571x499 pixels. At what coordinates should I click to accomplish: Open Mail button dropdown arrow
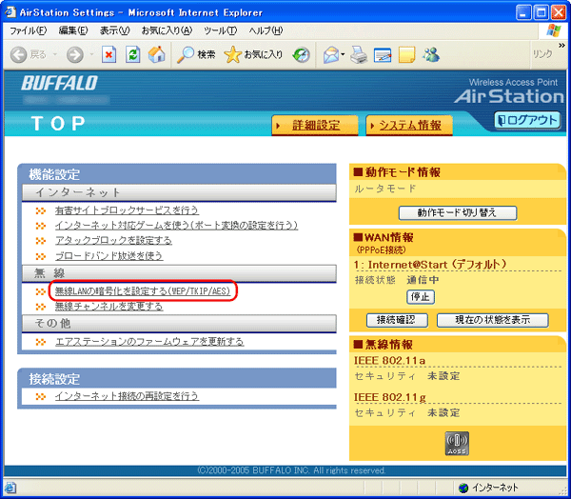pyautogui.click(x=343, y=54)
